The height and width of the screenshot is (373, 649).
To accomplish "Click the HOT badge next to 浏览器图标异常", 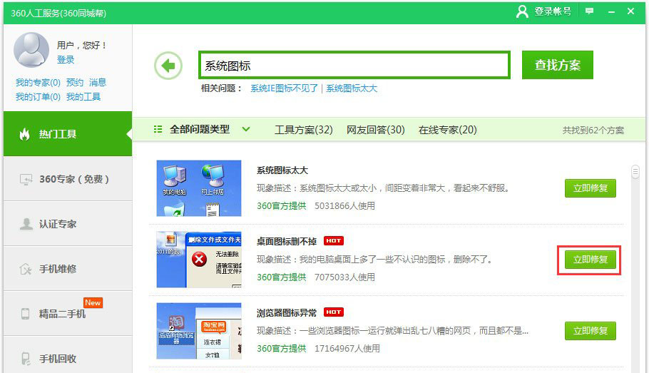I will coord(333,312).
